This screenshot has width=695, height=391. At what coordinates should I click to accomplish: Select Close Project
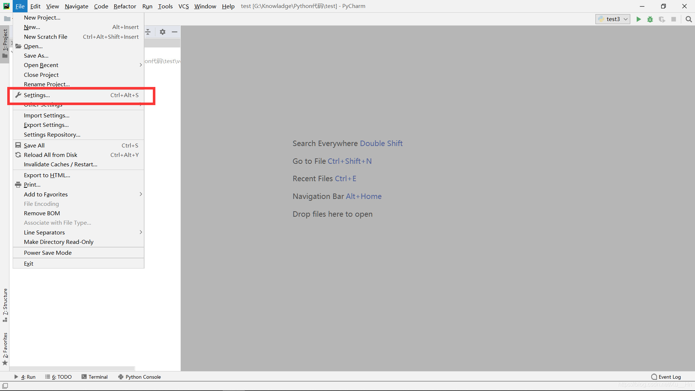point(78,75)
